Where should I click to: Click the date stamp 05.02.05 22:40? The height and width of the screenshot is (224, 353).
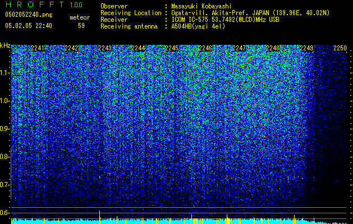29,26
